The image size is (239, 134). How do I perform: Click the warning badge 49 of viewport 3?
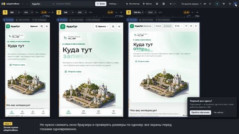pyautogui.click(x=186, y=12)
